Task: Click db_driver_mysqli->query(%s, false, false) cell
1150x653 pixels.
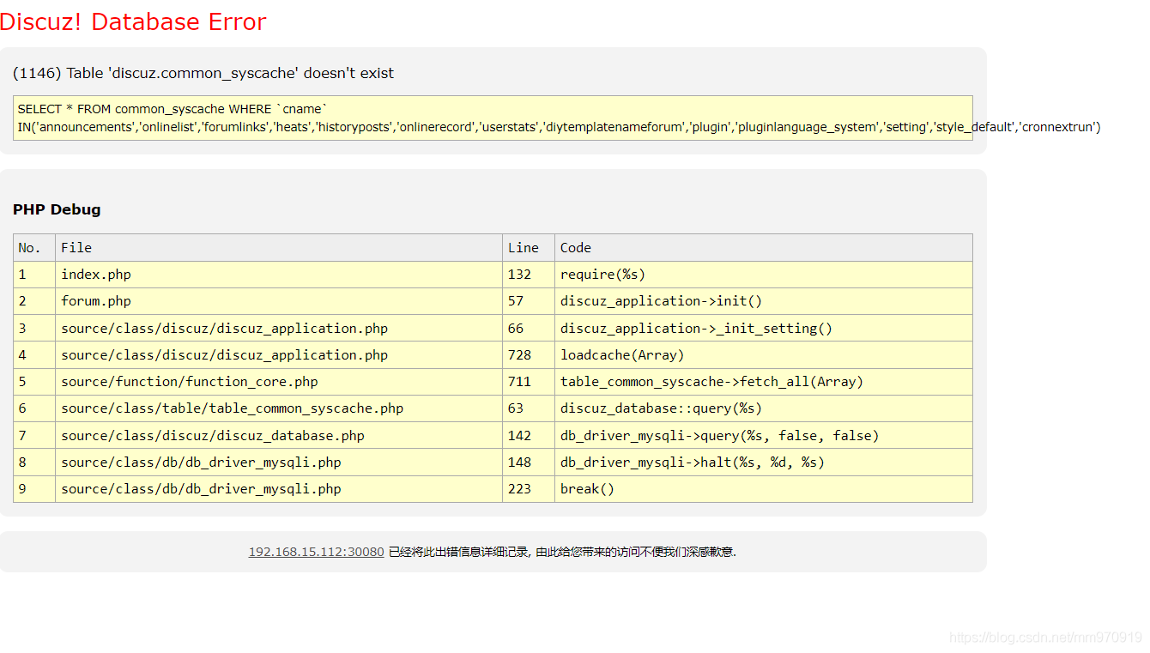Action: [x=764, y=435]
